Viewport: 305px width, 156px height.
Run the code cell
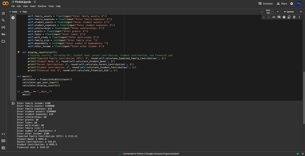coord(13,18)
